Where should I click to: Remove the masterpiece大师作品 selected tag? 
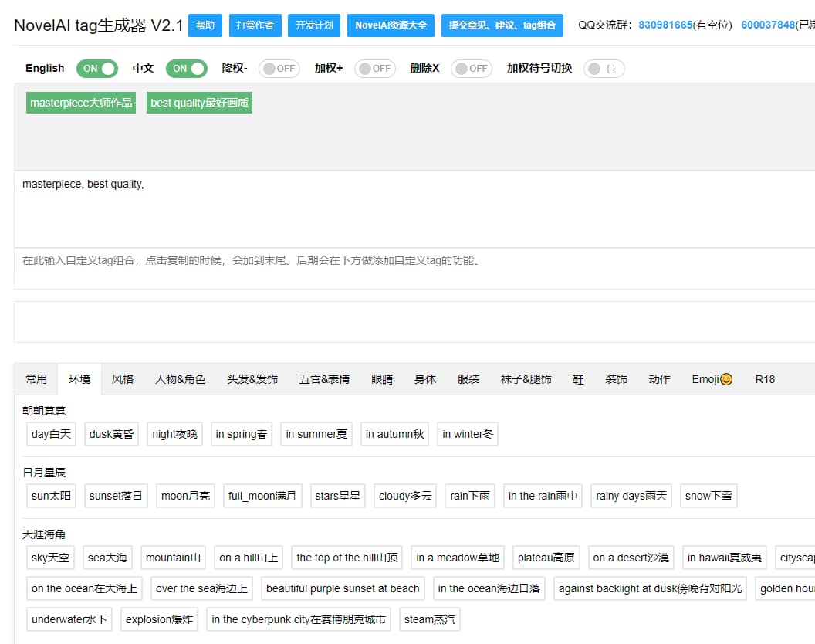(x=80, y=102)
